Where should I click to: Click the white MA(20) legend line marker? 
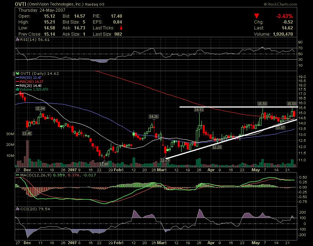[17, 86]
